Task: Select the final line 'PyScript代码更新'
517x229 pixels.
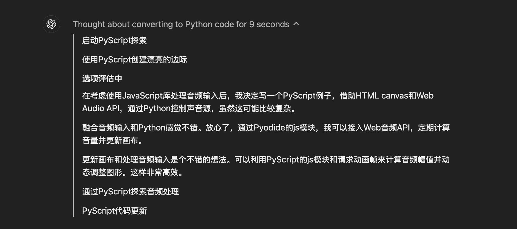Action: coord(115,211)
